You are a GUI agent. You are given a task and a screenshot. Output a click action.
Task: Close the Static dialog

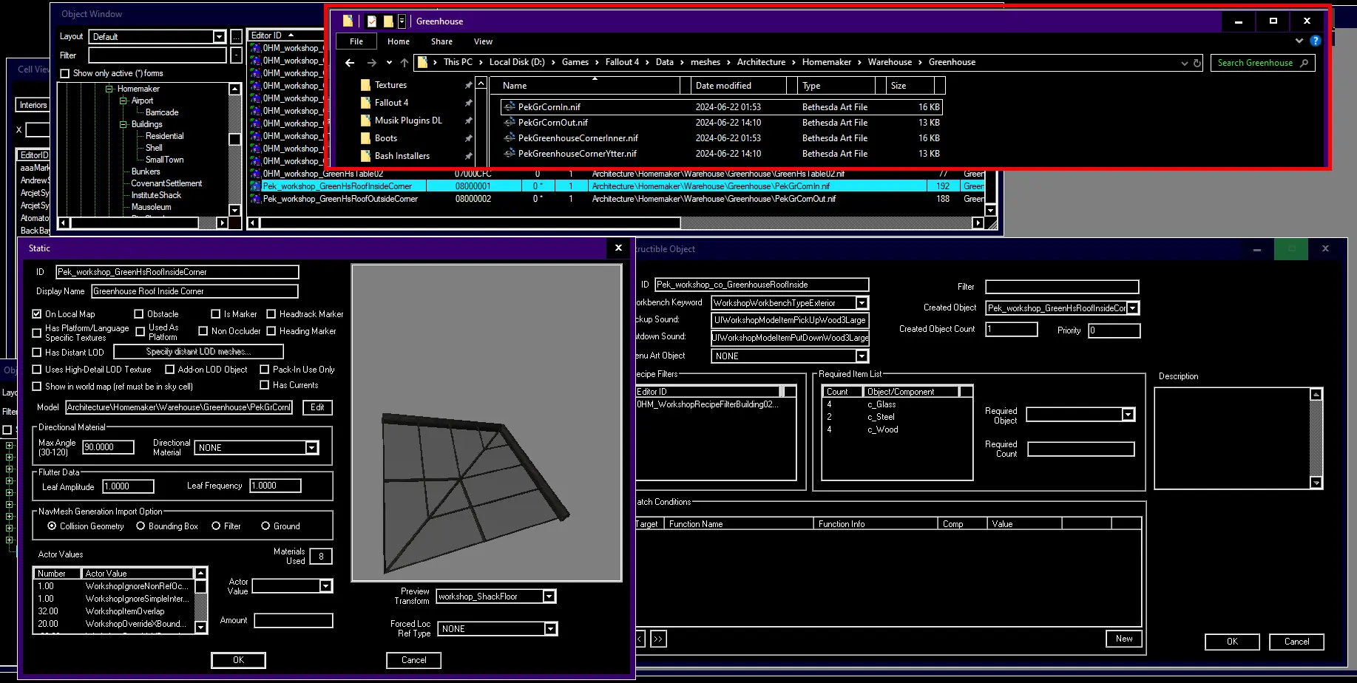tap(619, 248)
